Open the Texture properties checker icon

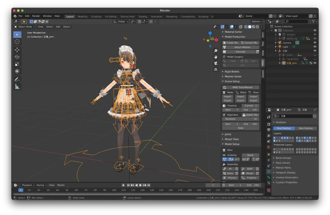pos(269,190)
